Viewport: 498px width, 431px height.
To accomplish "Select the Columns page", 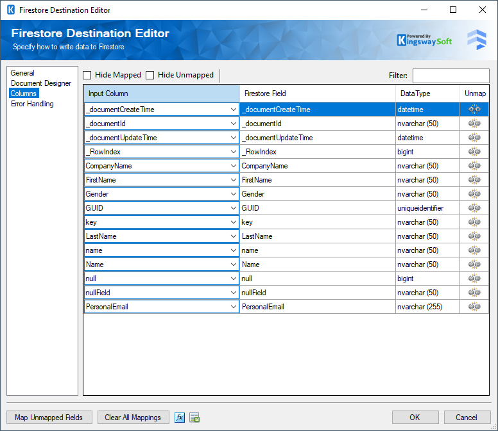I will click(x=24, y=93).
